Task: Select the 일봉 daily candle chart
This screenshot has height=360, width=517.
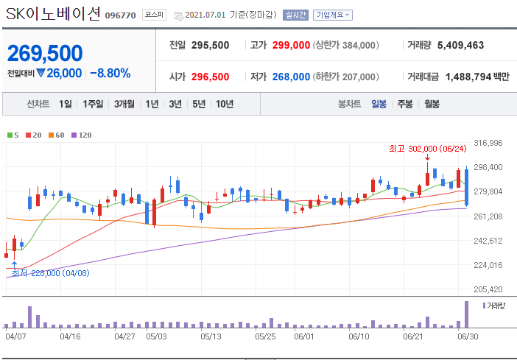Action: 379,105
